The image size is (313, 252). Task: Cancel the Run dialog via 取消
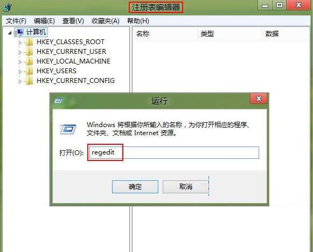[186, 187]
